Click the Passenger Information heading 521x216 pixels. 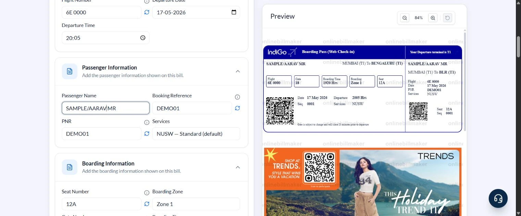tap(110, 68)
